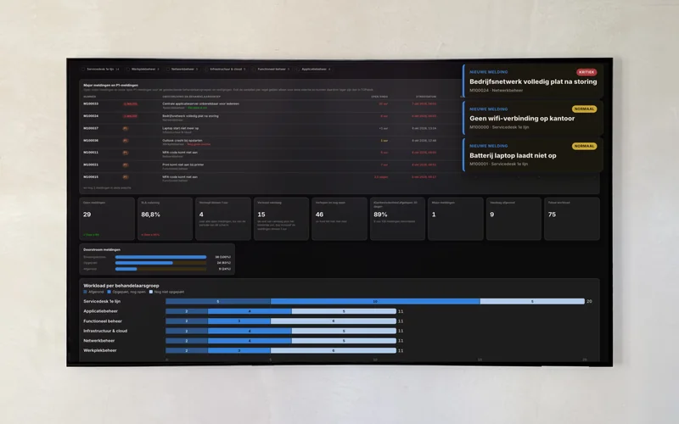Click the red major badge on row M100024

(131, 116)
